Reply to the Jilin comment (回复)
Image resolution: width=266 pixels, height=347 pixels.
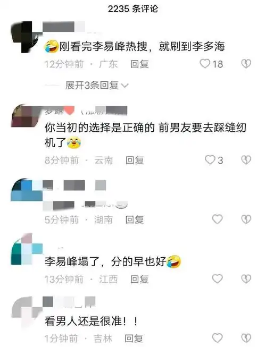(134, 338)
